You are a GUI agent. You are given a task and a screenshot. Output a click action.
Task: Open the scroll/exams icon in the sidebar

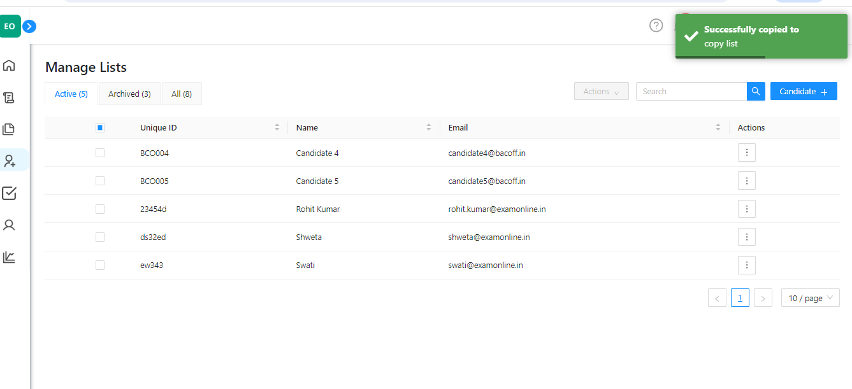pos(9,97)
